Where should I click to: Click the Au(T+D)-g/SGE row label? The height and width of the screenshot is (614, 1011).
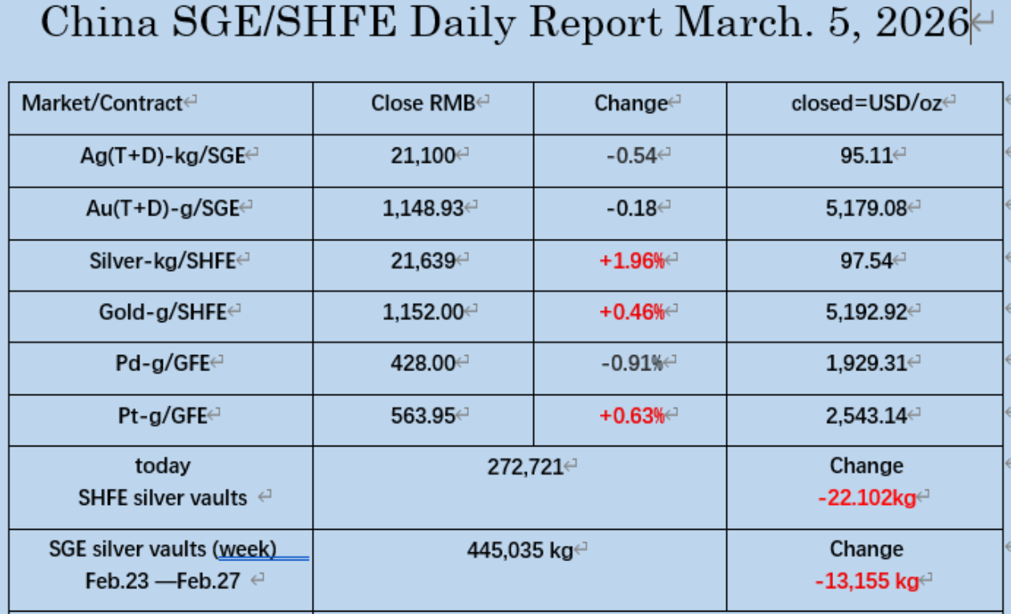point(162,208)
